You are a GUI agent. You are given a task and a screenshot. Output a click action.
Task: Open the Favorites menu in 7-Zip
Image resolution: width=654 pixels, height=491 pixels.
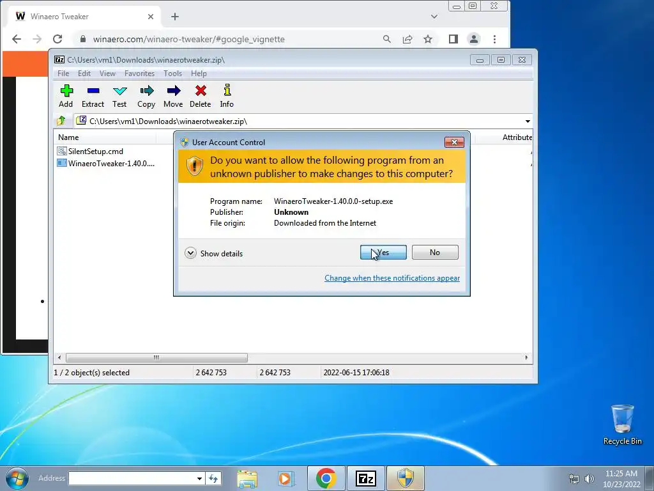click(x=140, y=74)
